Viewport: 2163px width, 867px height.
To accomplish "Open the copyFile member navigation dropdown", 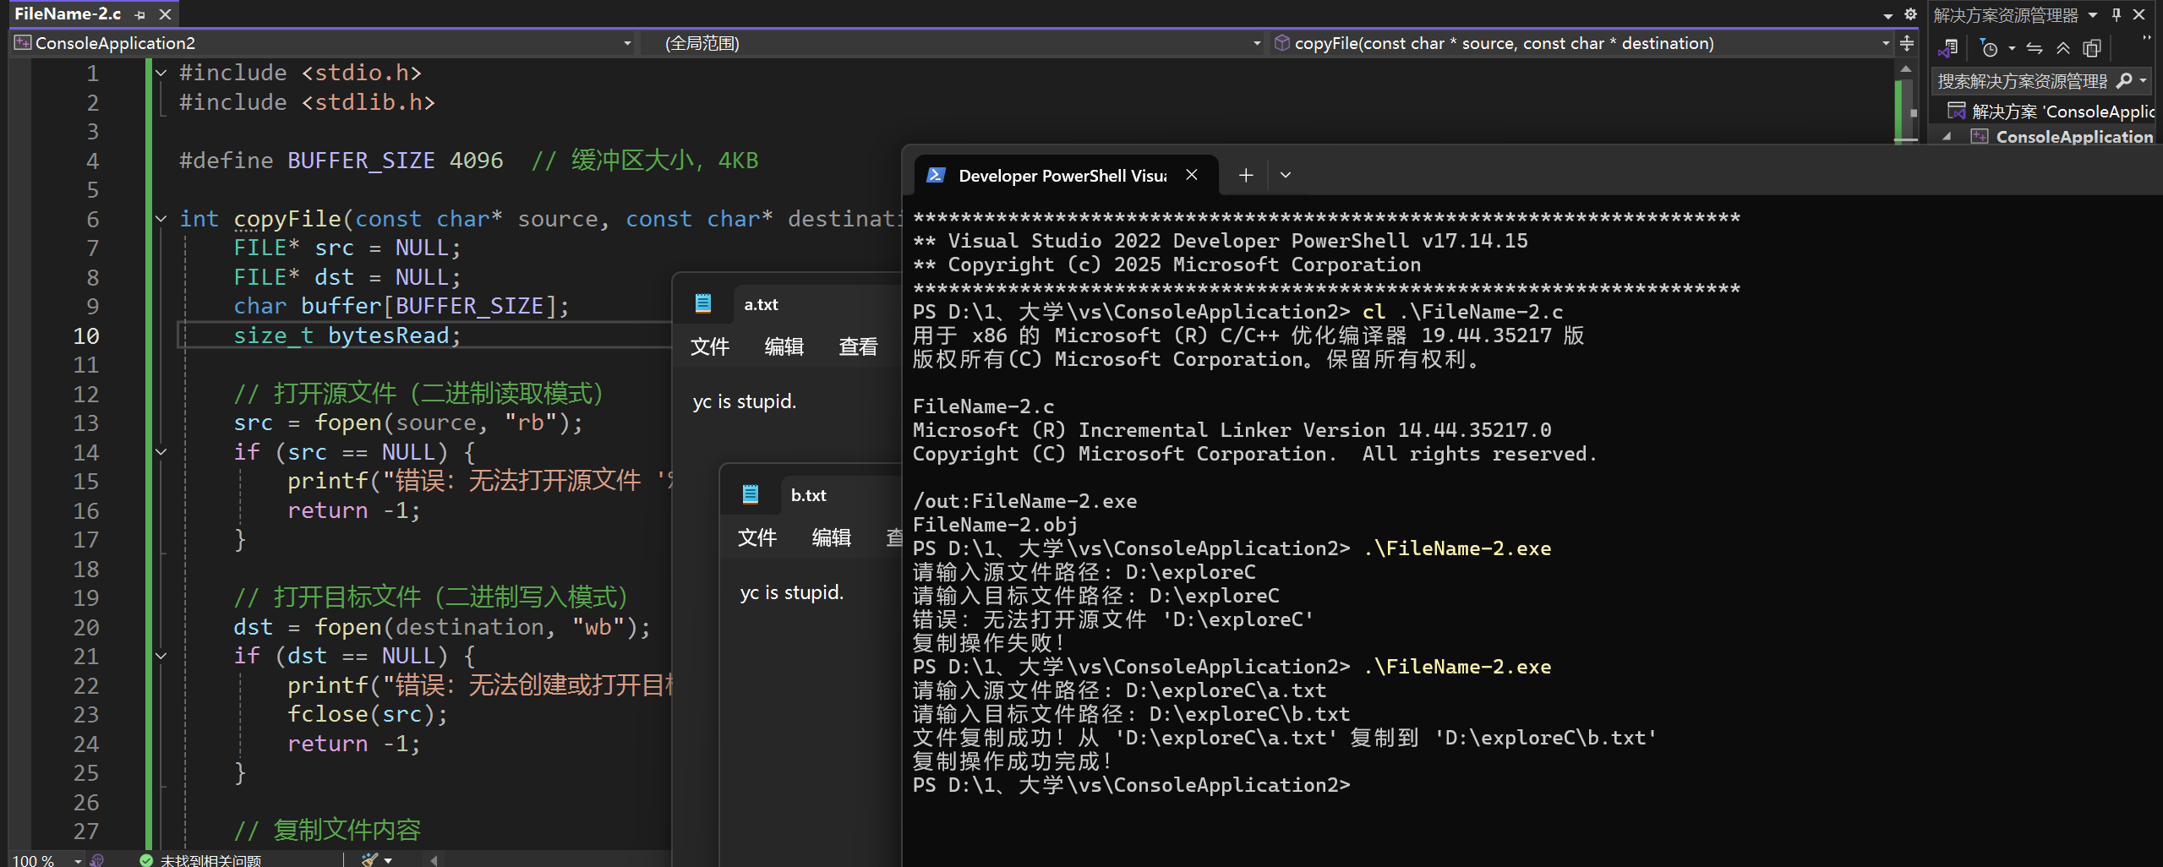I will pos(1581,43).
